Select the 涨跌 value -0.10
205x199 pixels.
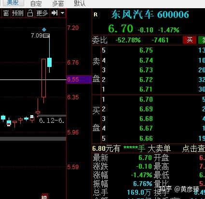click(x=144, y=166)
